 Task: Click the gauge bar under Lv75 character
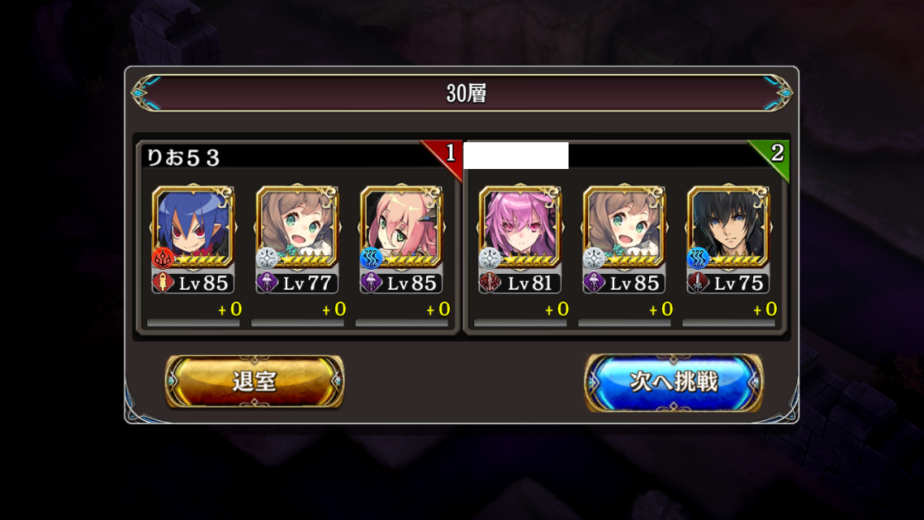pos(729,323)
